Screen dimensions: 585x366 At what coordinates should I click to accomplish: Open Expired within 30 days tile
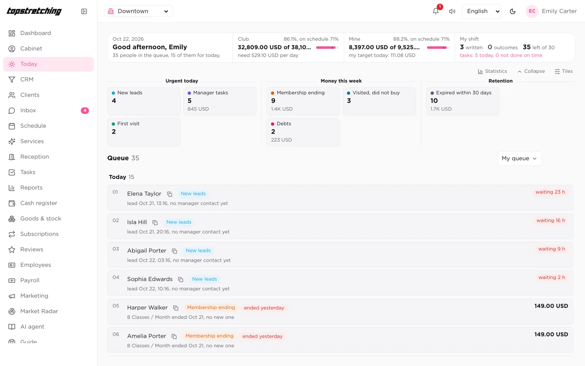pyautogui.click(x=463, y=101)
